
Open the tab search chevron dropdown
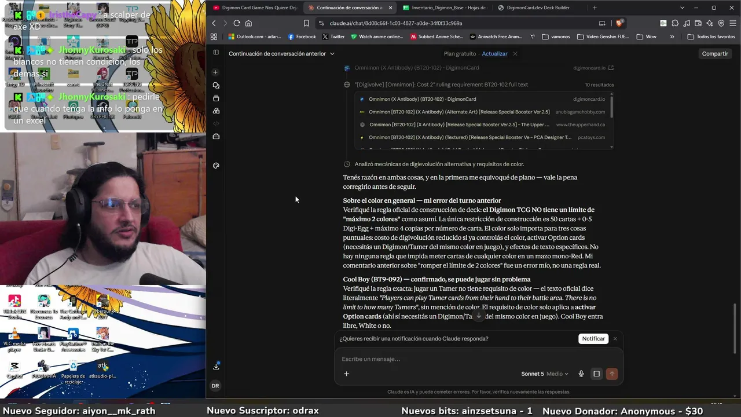[x=682, y=8]
